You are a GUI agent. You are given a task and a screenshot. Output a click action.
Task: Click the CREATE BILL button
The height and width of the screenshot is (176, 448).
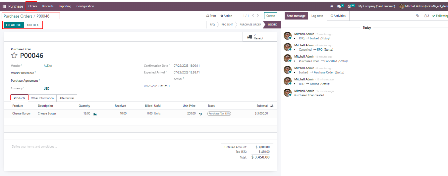click(14, 25)
